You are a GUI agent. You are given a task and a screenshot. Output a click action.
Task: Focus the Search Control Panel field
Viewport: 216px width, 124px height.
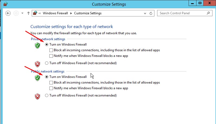pyautogui.click(x=182, y=13)
